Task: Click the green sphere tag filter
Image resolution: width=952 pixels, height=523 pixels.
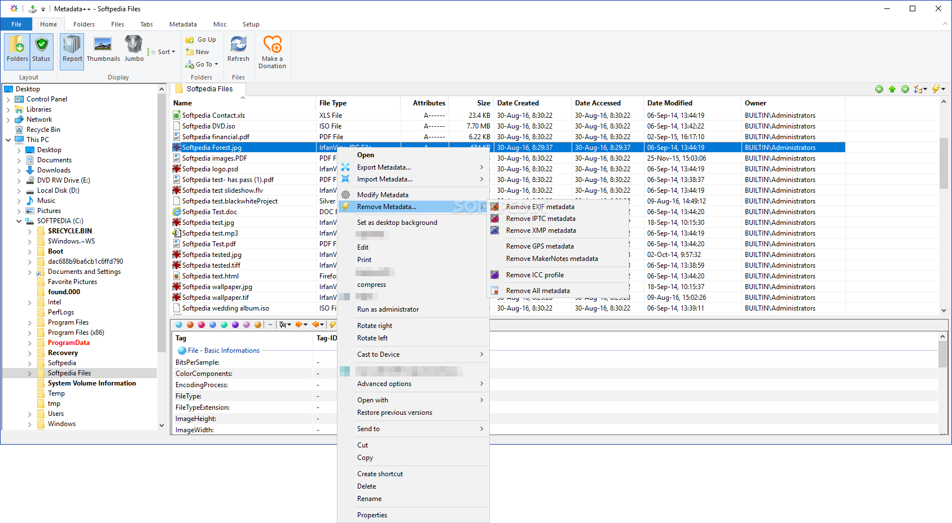Action: click(224, 325)
